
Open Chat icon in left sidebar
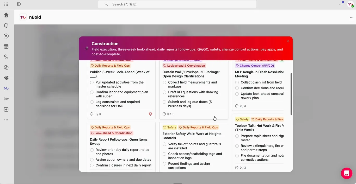click(6, 36)
